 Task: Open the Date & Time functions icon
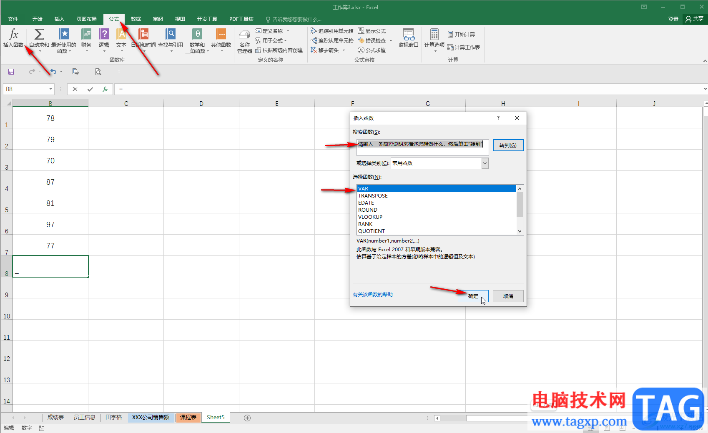tap(143, 34)
